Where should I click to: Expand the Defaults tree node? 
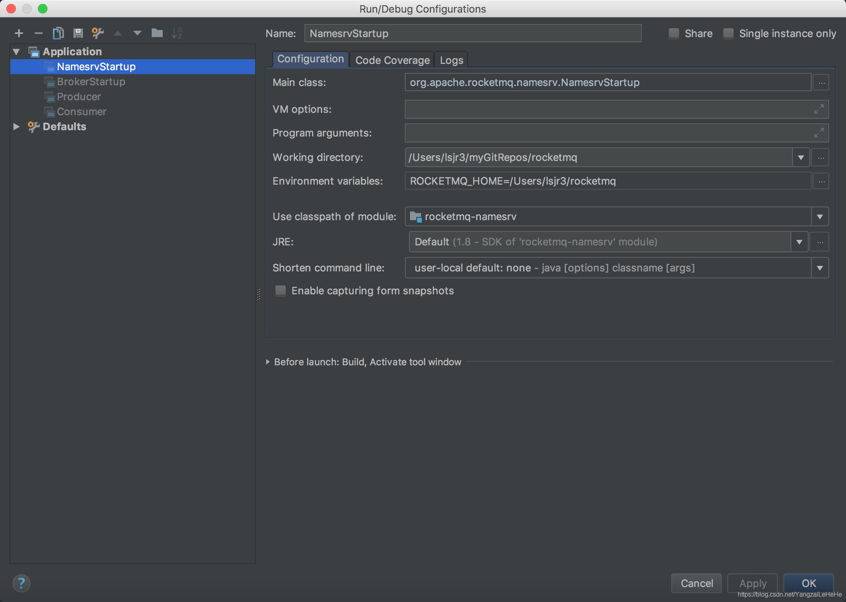point(16,127)
